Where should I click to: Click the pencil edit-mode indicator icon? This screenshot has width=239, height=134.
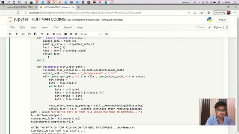click(209, 28)
